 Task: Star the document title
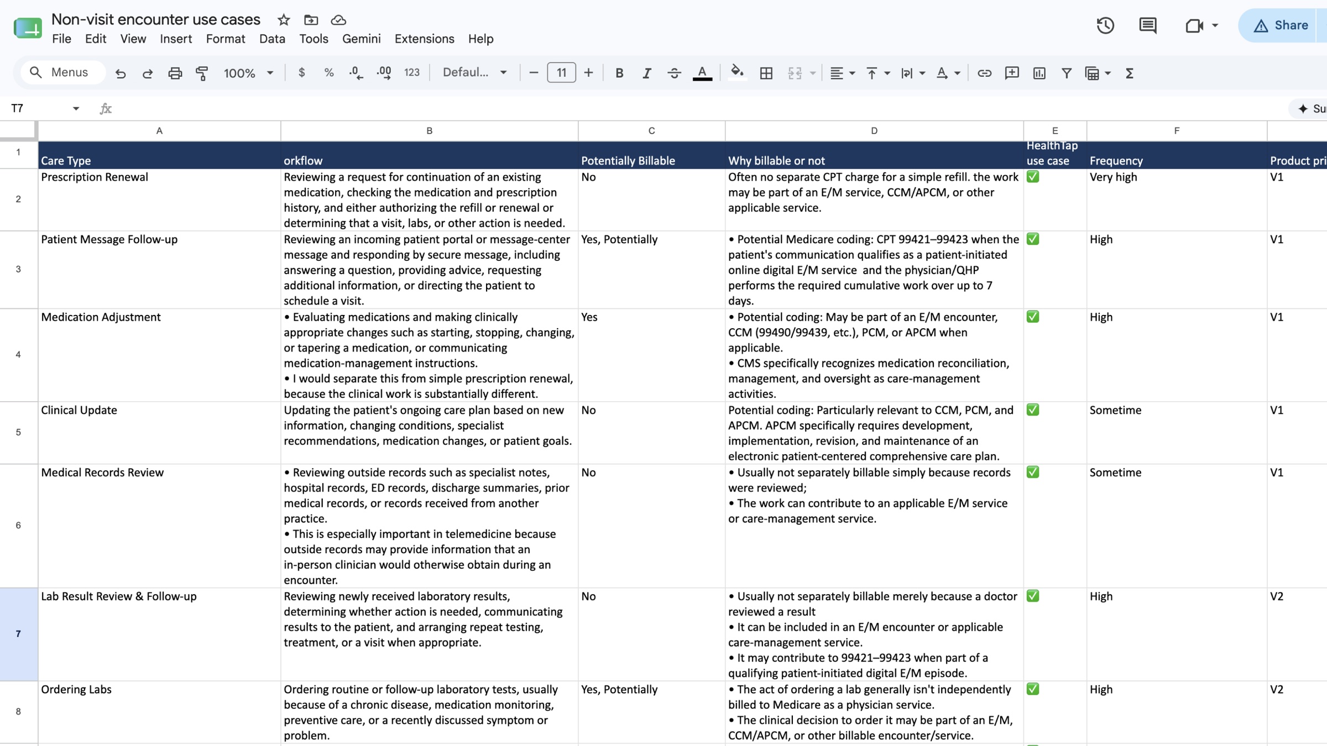point(284,20)
